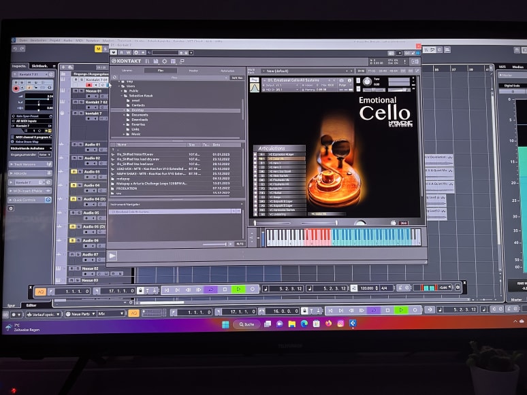Switch to Editor tab in lower zone
527x395 pixels.
coord(31,305)
